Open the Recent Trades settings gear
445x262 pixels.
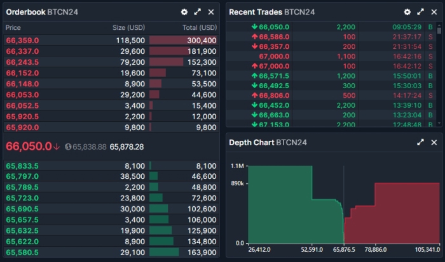point(407,12)
